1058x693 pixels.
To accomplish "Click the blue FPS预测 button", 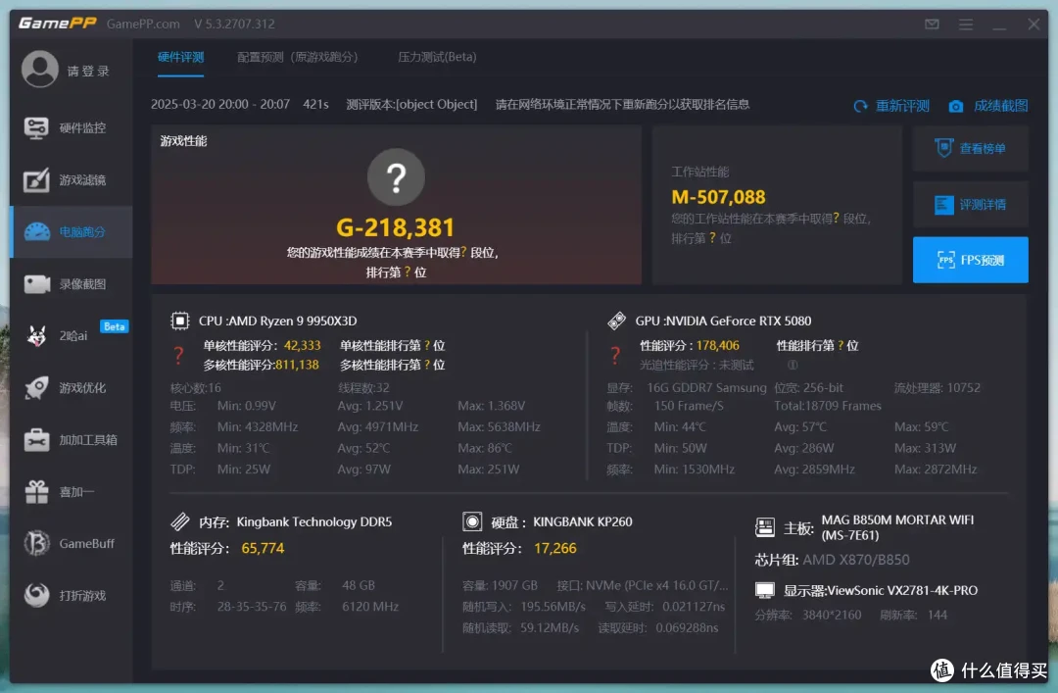I will pyautogui.click(x=970, y=260).
